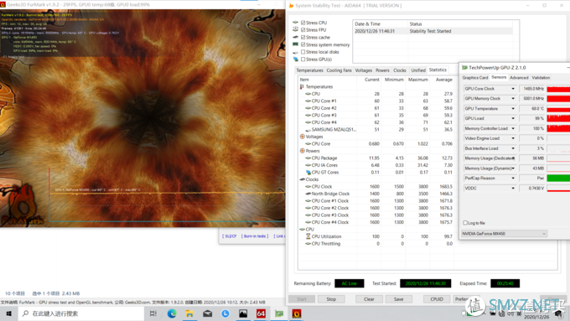Click the Temperatures group icon in AIDA64
The image size is (570, 321).
click(302, 87)
